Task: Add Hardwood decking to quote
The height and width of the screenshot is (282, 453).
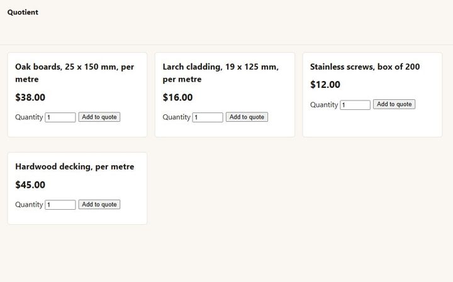Action: click(x=99, y=205)
